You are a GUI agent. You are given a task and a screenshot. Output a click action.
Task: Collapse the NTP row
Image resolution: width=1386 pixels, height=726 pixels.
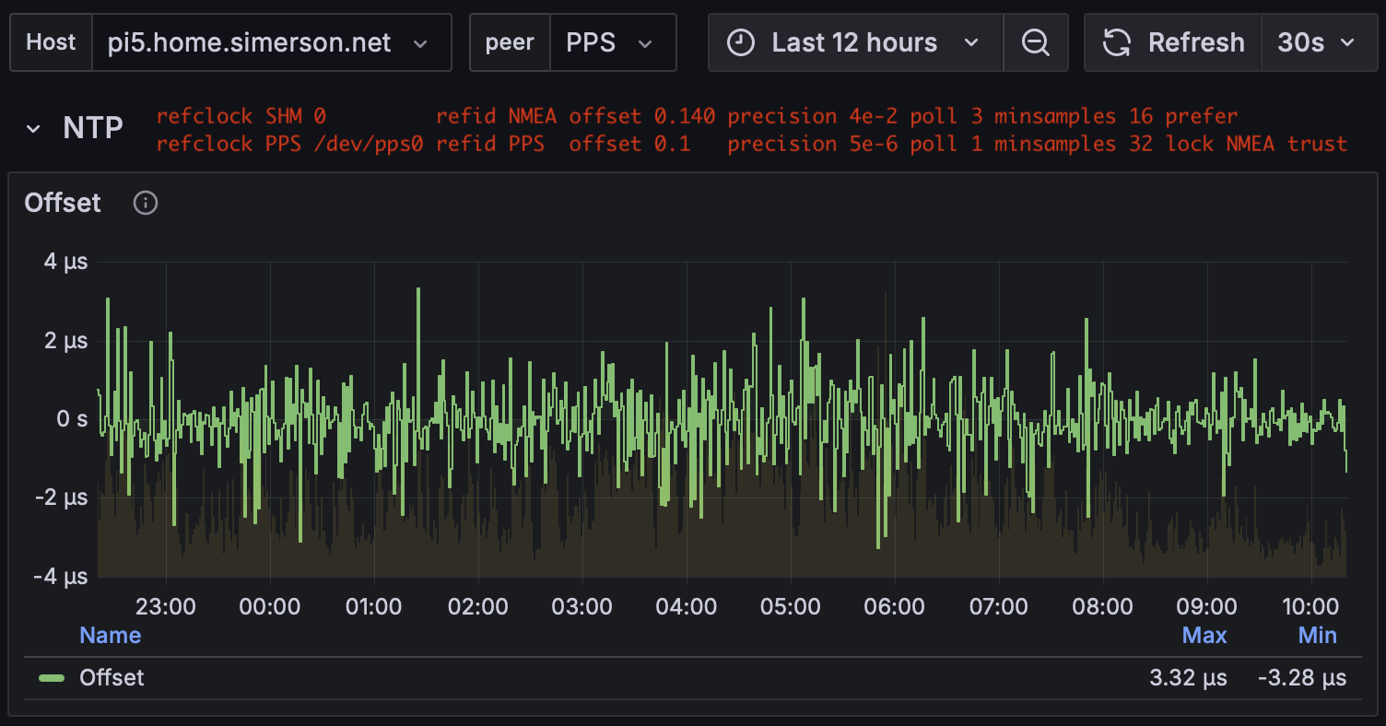pos(33,129)
